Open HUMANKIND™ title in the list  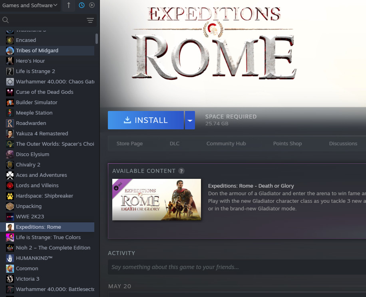(34, 258)
